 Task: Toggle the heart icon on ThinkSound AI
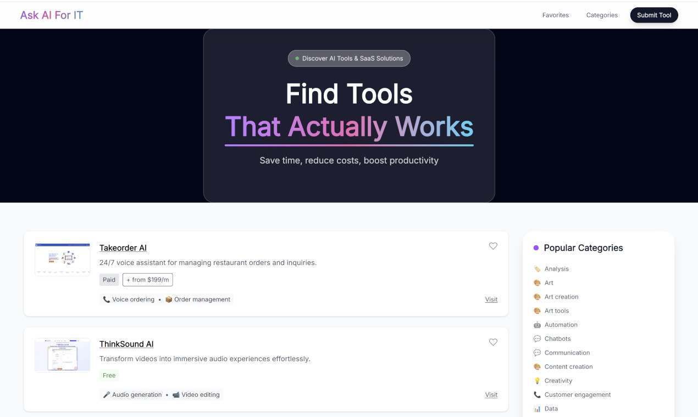pos(493,342)
